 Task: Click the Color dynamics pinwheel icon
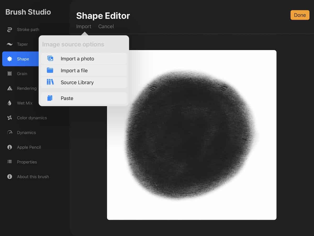pos(10,118)
